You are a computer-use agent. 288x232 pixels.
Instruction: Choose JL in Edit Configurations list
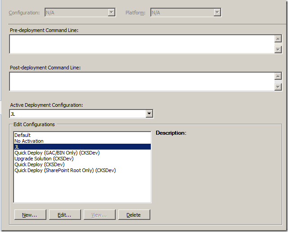17,147
